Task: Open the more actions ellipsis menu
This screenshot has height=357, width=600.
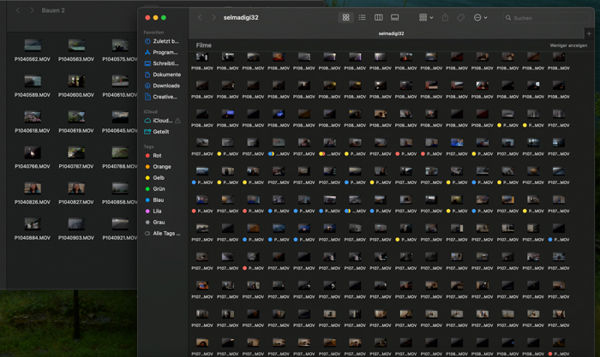Action: click(x=480, y=17)
